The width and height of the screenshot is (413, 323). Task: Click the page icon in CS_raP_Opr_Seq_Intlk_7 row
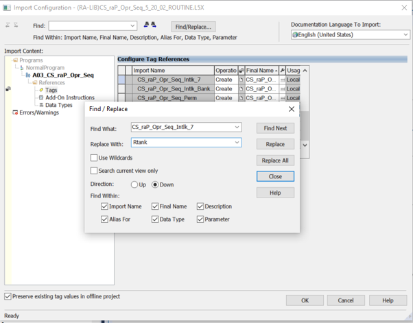pyautogui.click(x=241, y=80)
